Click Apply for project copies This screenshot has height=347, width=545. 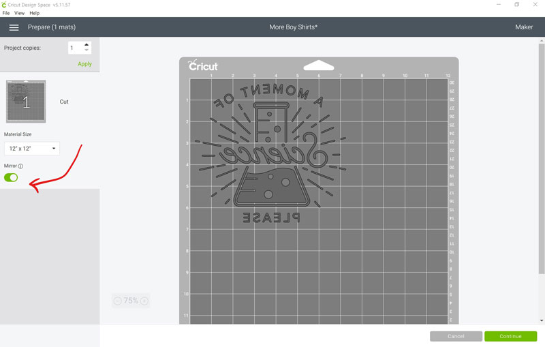(84, 64)
